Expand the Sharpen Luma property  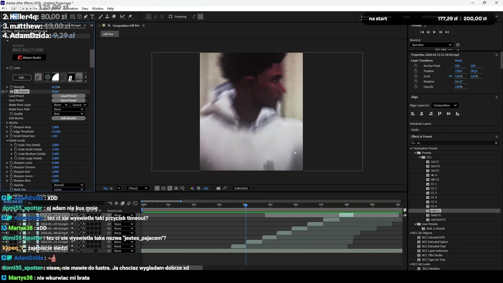click(7, 163)
